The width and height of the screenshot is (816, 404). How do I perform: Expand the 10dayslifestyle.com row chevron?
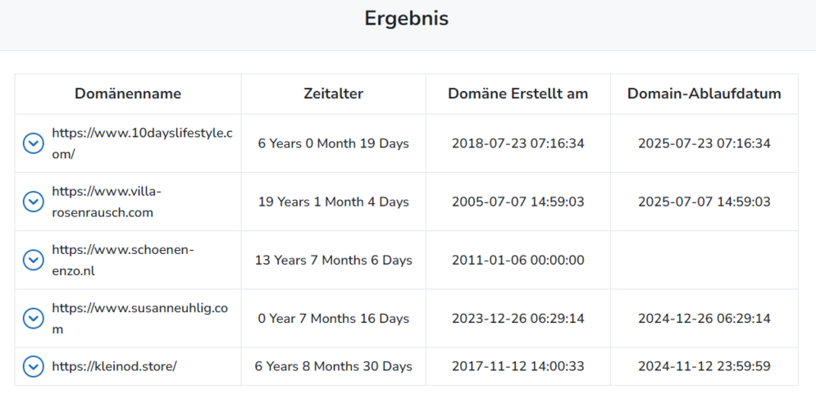tap(34, 143)
